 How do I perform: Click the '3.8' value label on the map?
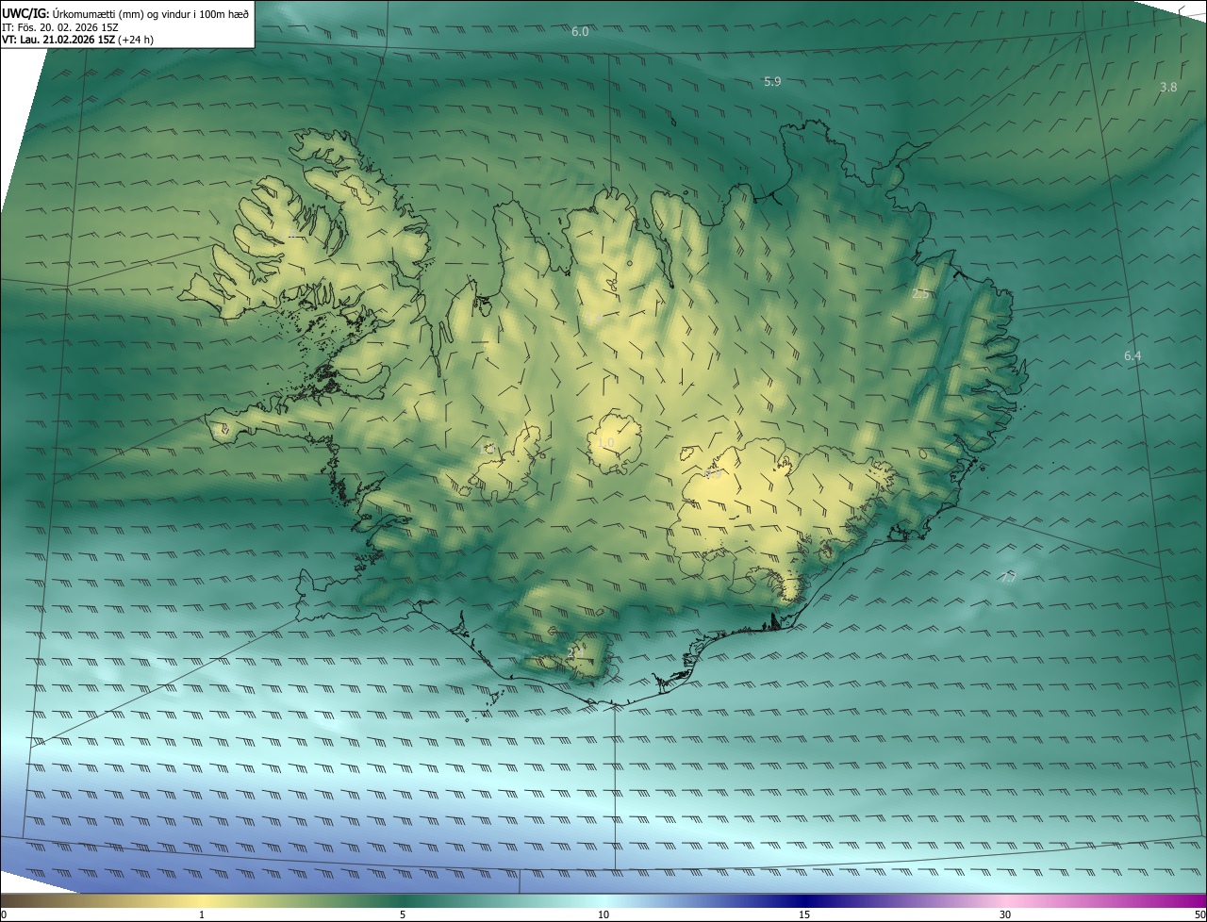click(x=1168, y=88)
